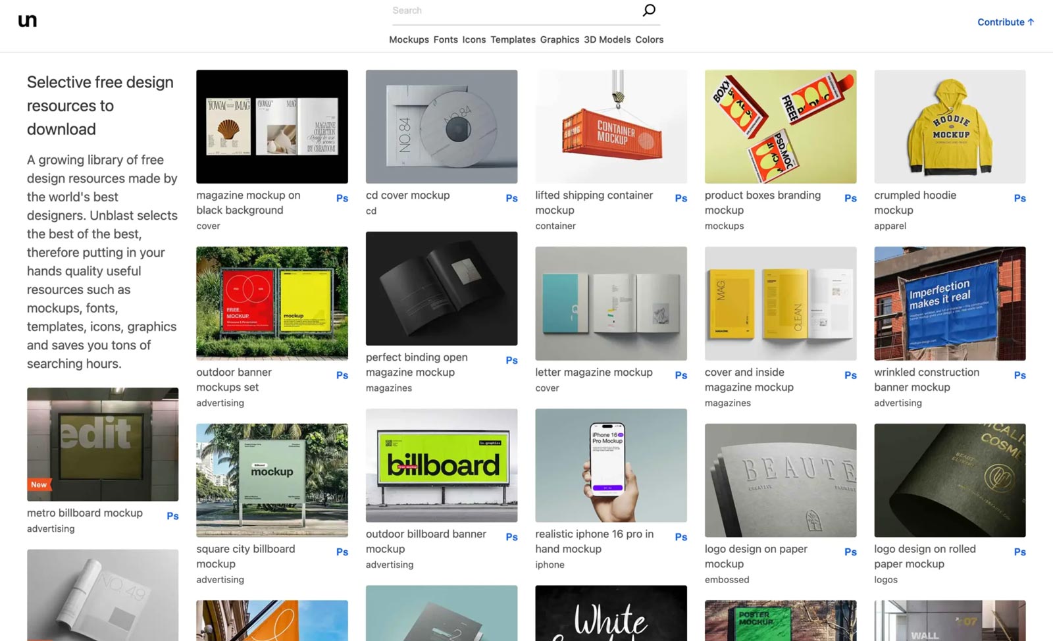This screenshot has height=641, width=1053.
Task: Open the Beaute embossed logo paper image
Action: (x=781, y=480)
